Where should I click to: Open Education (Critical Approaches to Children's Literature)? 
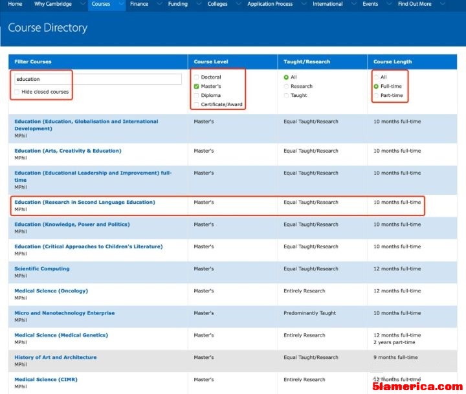click(89, 246)
